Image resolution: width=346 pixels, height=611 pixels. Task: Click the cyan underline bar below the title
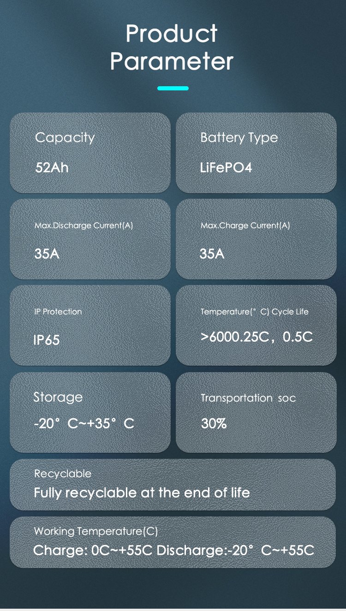coord(173,88)
